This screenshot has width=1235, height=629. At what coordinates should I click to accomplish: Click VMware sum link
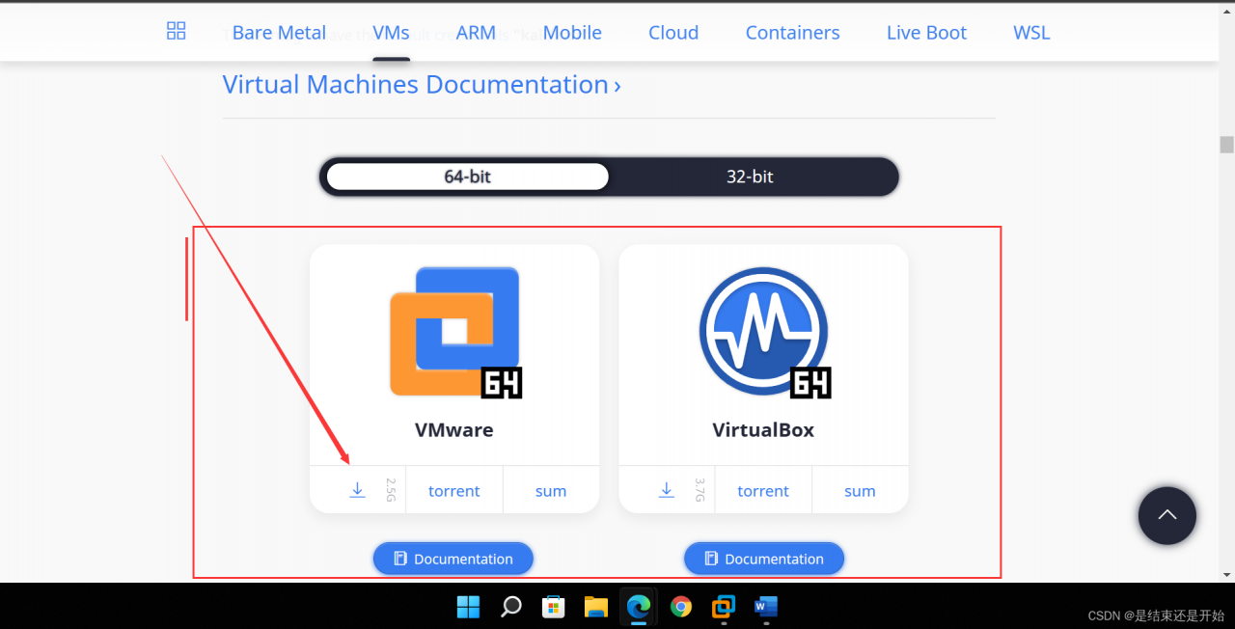coord(551,491)
